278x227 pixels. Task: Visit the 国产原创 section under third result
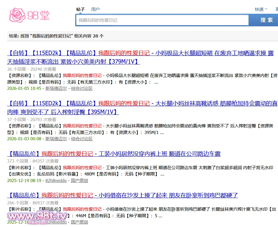pos(79,180)
